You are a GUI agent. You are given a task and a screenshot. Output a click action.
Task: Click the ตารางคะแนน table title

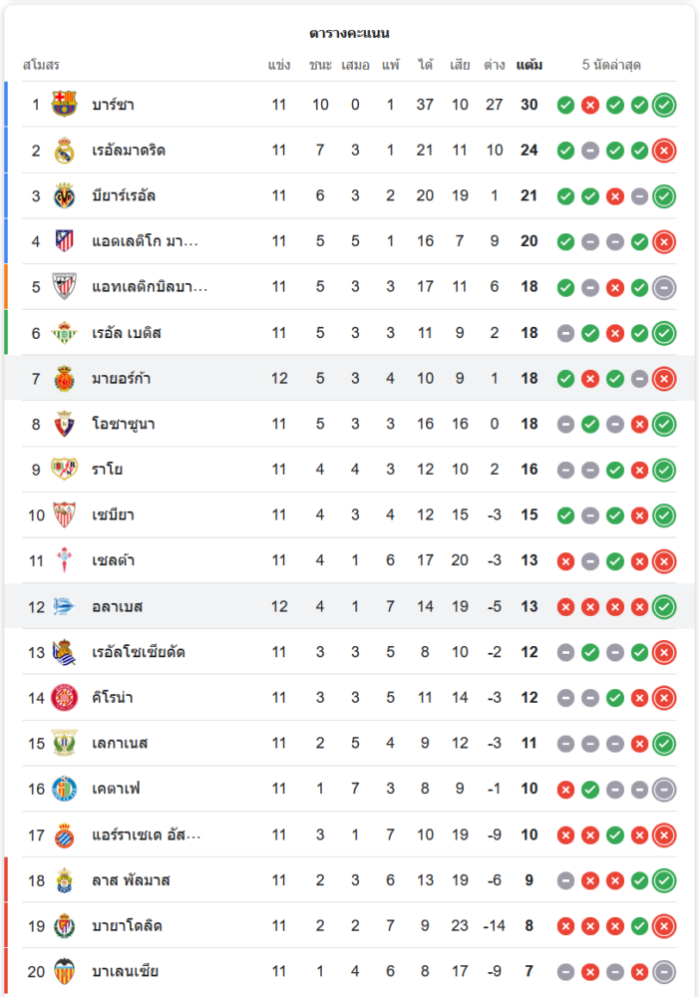349,33
